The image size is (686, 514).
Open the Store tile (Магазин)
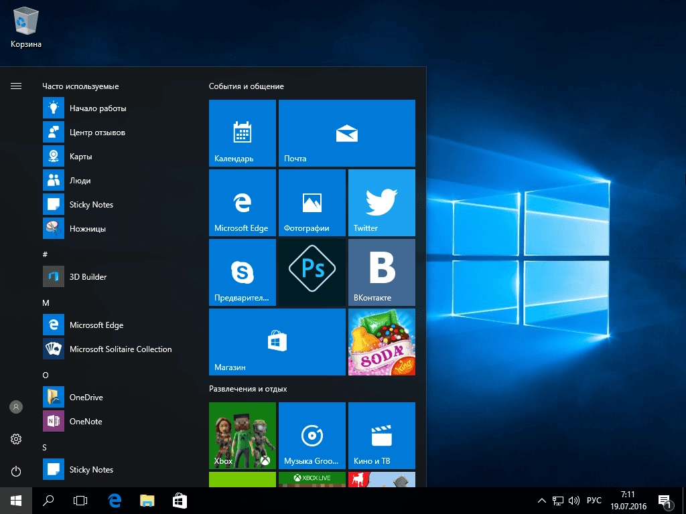click(277, 342)
